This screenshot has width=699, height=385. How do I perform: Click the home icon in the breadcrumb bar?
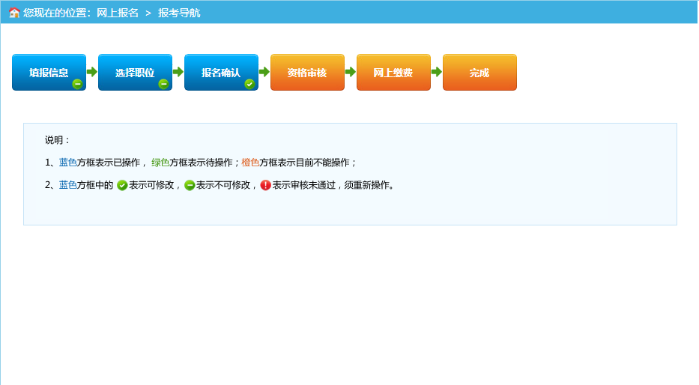click(14, 13)
